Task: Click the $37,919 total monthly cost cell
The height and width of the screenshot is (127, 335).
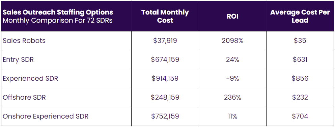Action: coord(165,41)
